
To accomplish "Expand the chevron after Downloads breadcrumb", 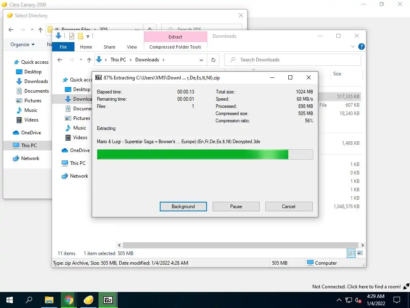I will pos(163,60).
